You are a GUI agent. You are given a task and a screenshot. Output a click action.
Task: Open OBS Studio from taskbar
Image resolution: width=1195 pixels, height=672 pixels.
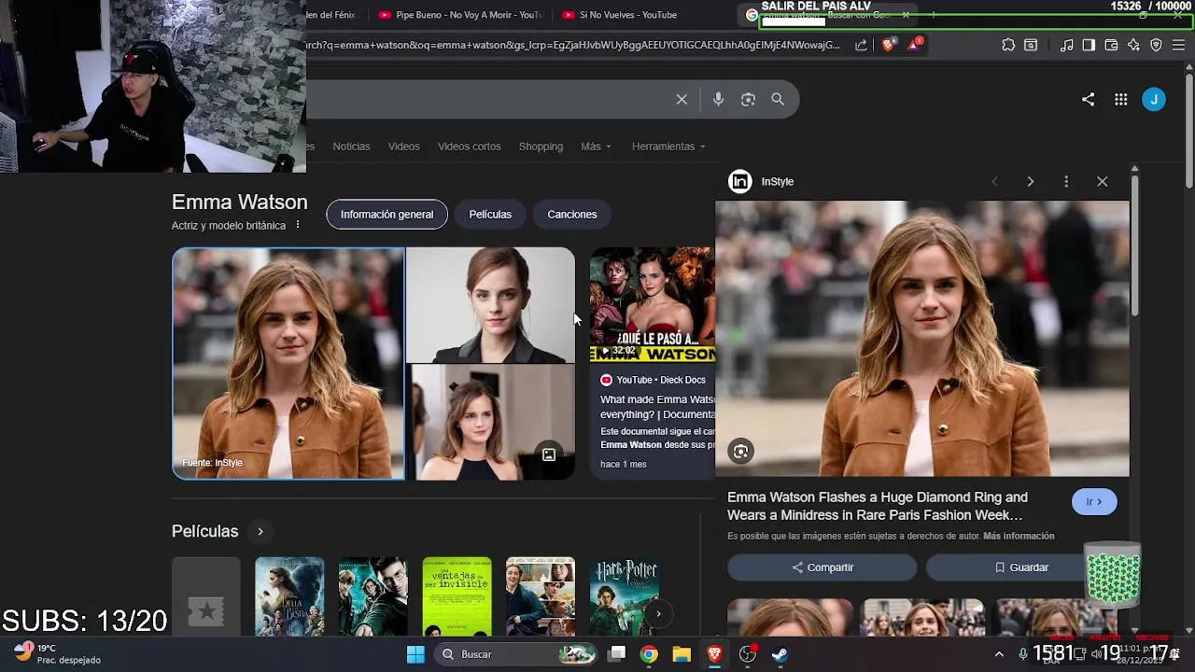747,654
